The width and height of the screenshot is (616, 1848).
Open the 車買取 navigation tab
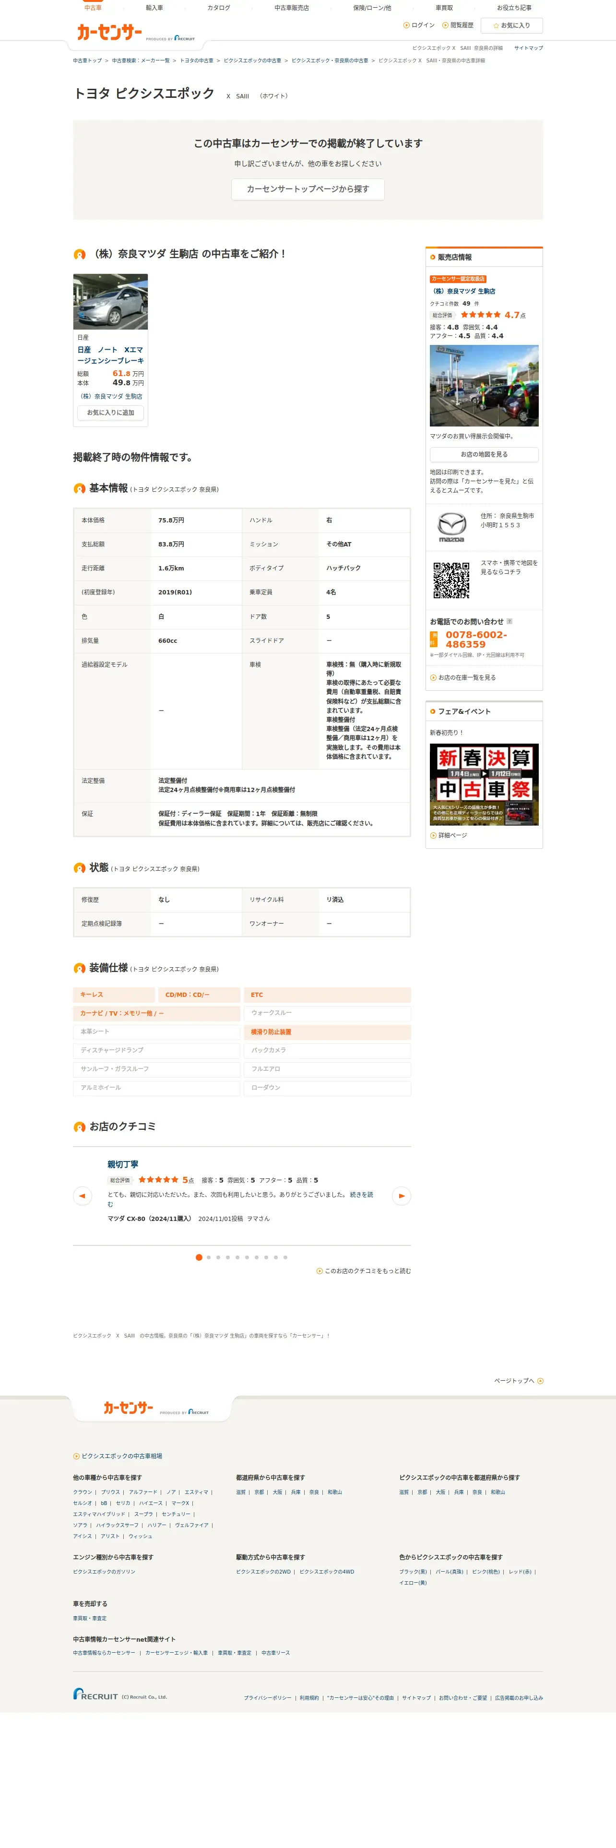pyautogui.click(x=444, y=8)
